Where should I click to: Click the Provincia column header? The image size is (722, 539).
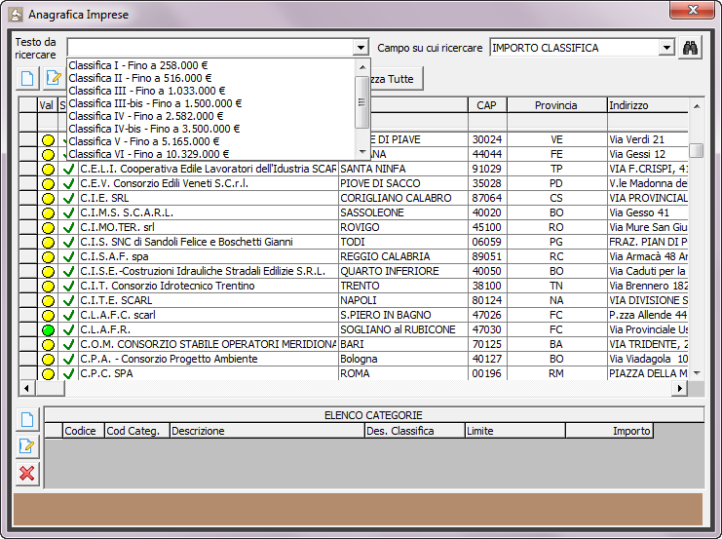click(x=556, y=105)
